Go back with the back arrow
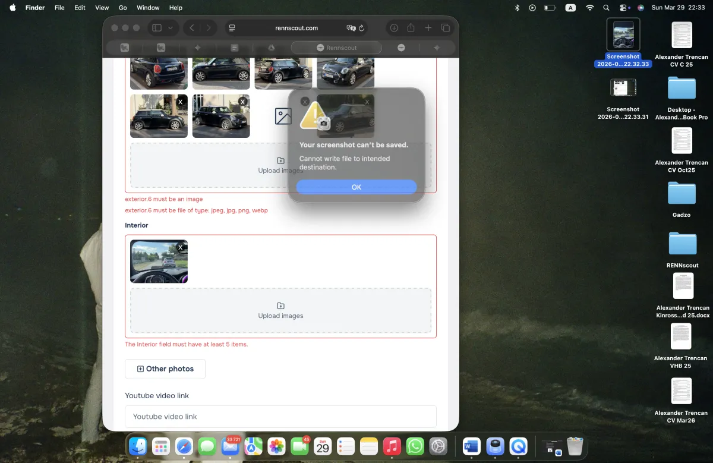This screenshot has height=463, width=713. coord(192,28)
